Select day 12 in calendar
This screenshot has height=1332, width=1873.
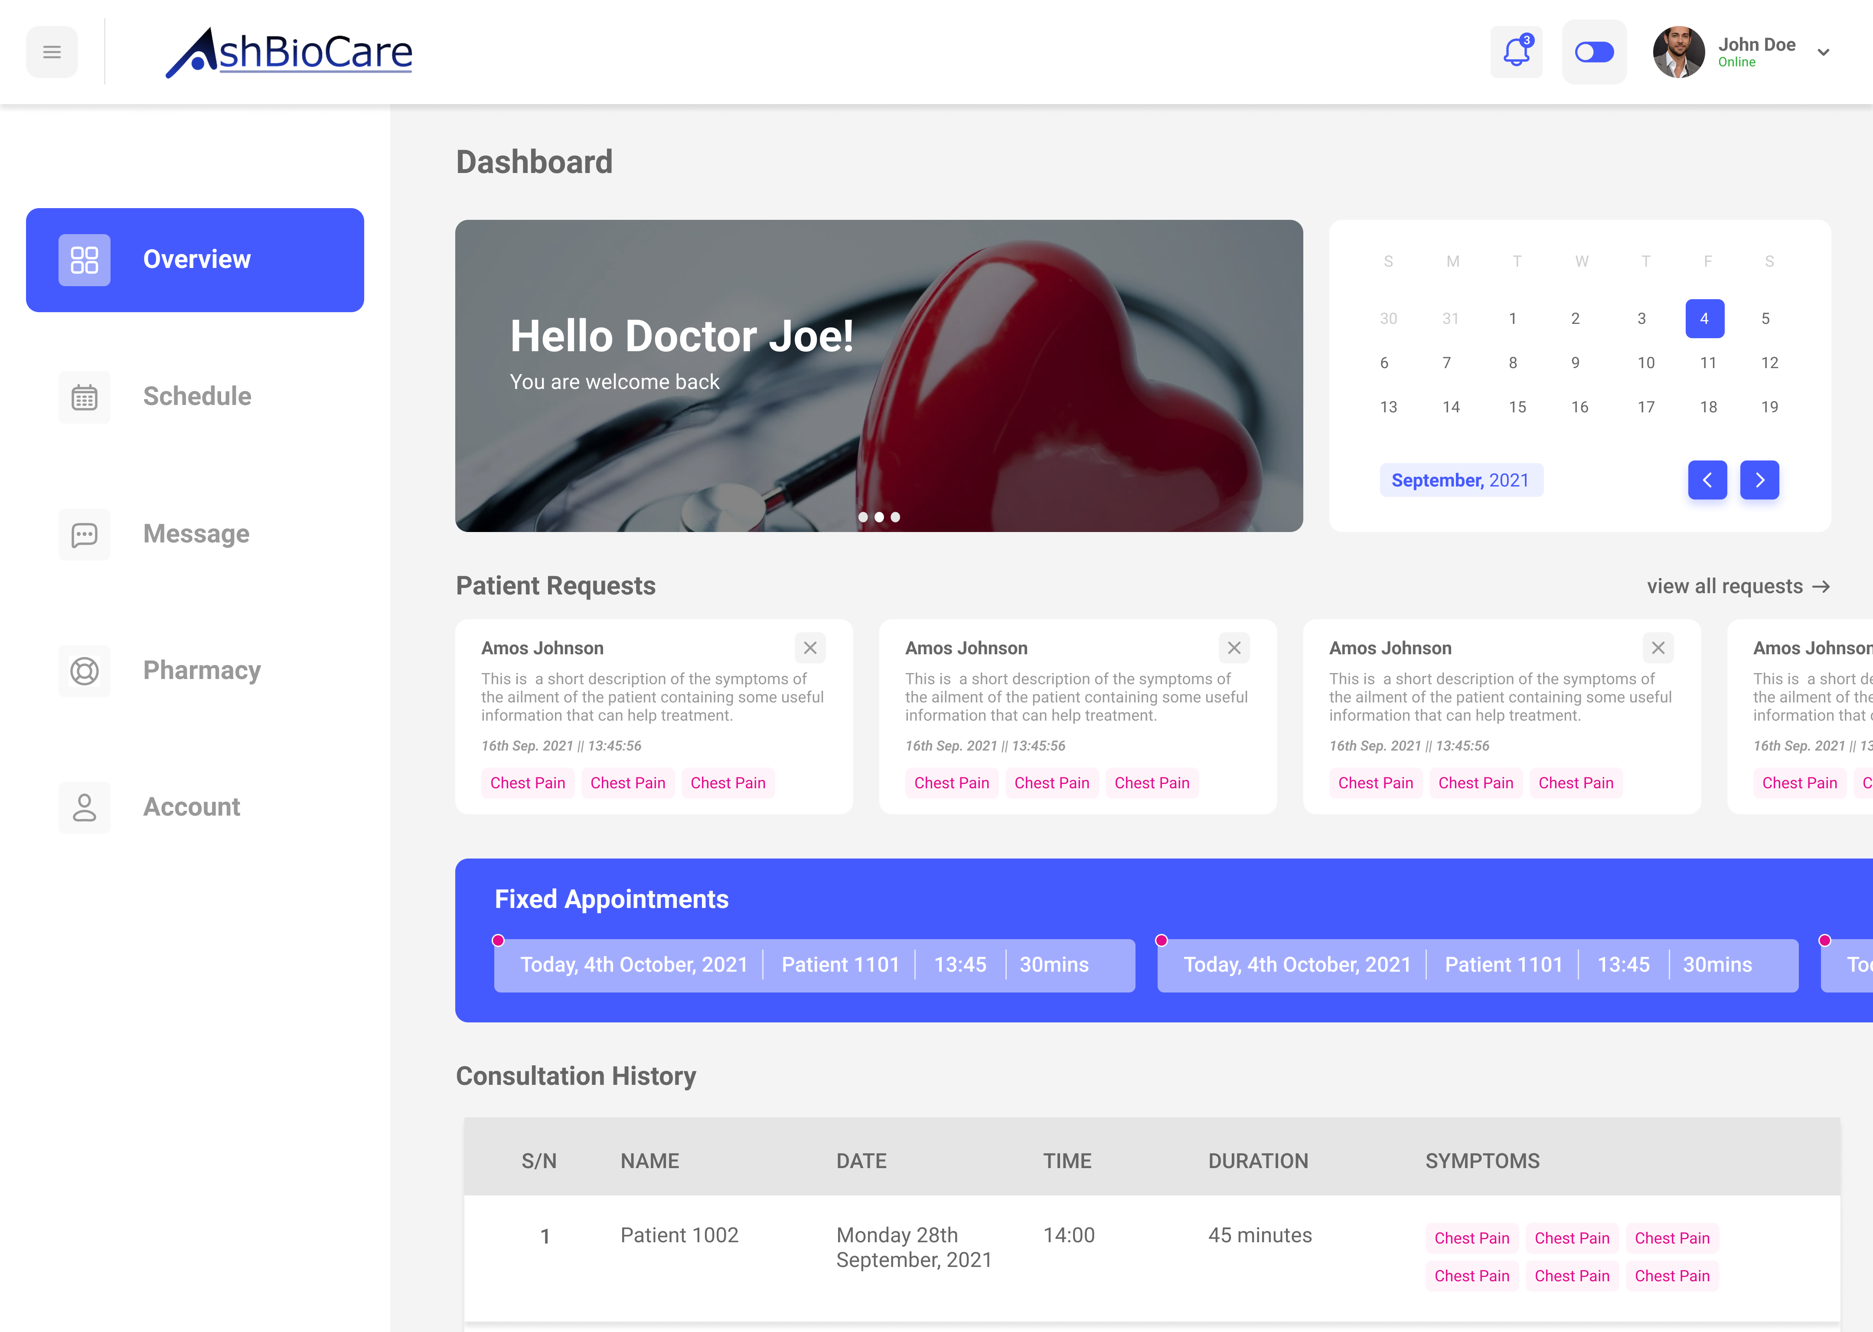point(1770,362)
